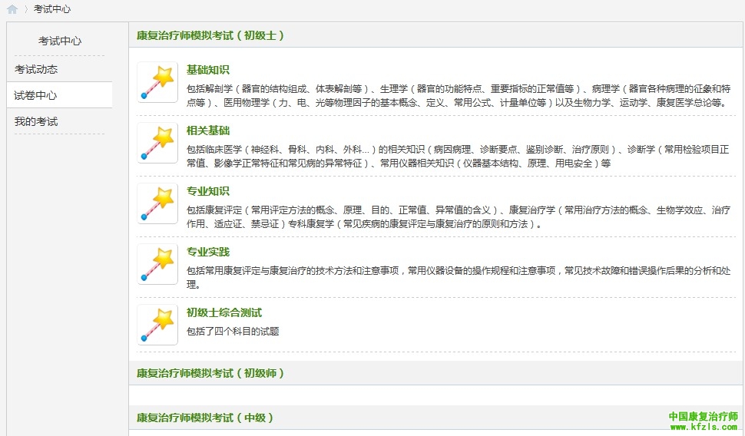Open the 基础知识 exam link

pyautogui.click(x=207, y=70)
